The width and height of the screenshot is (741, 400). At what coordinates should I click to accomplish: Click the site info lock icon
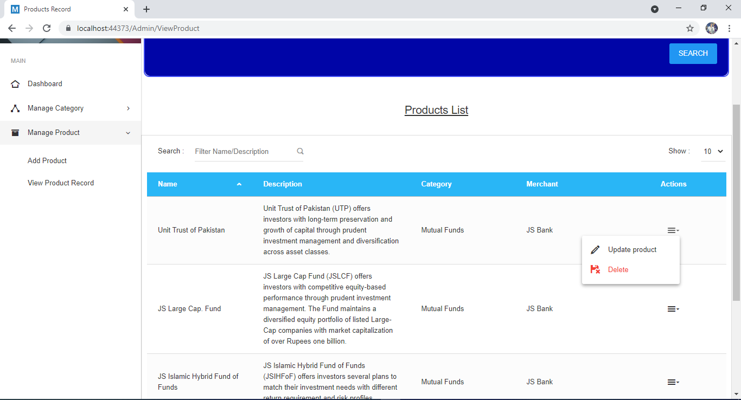68,28
